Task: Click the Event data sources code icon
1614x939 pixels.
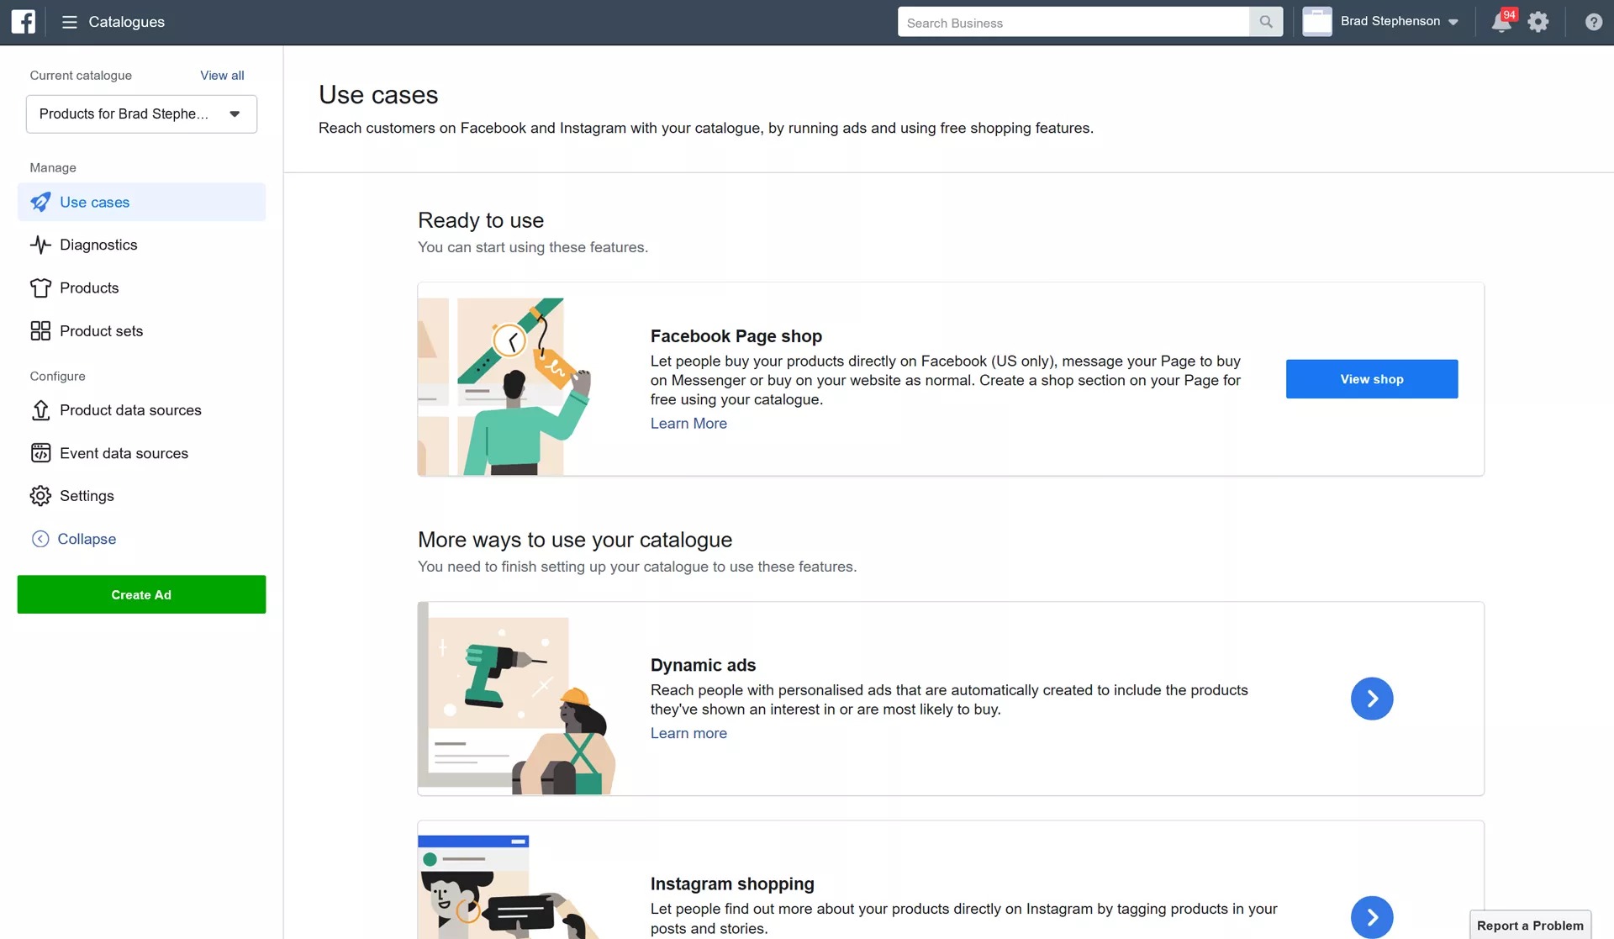Action: 40,453
